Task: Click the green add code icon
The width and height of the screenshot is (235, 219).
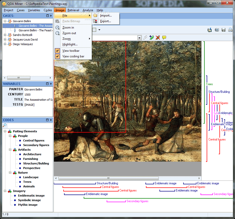Action: [x=151, y=37]
